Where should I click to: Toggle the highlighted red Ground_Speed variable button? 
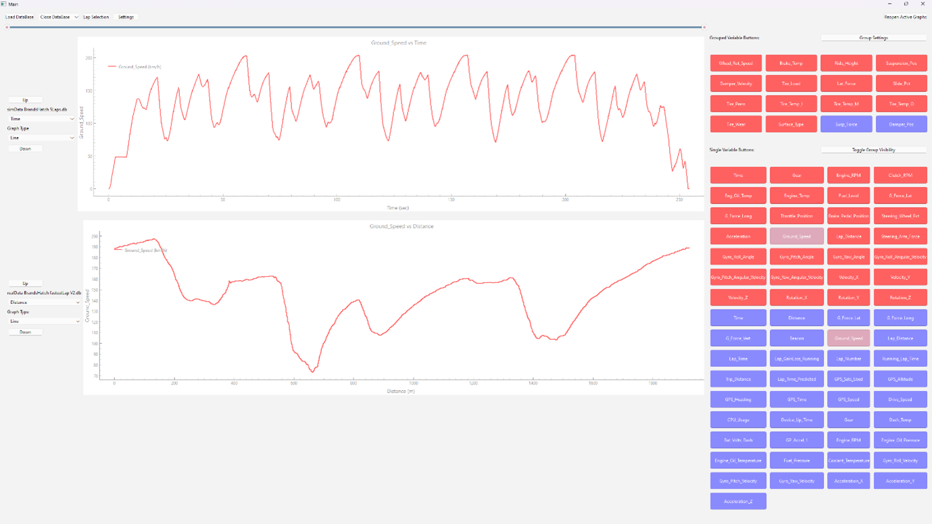796,236
